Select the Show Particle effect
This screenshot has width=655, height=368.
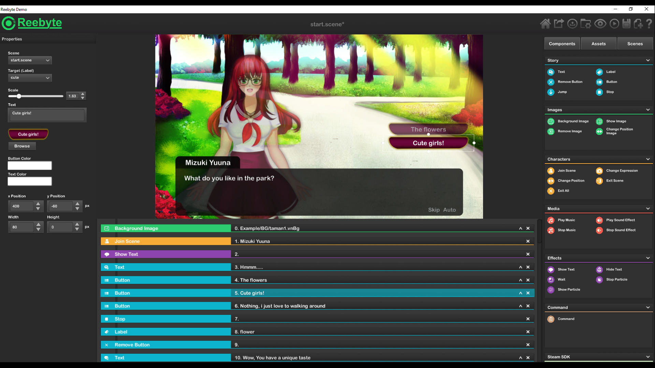point(569,289)
